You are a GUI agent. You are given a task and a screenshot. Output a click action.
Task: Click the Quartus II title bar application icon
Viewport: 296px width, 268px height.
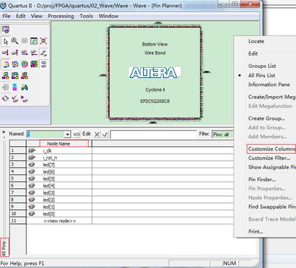coord(3,5)
